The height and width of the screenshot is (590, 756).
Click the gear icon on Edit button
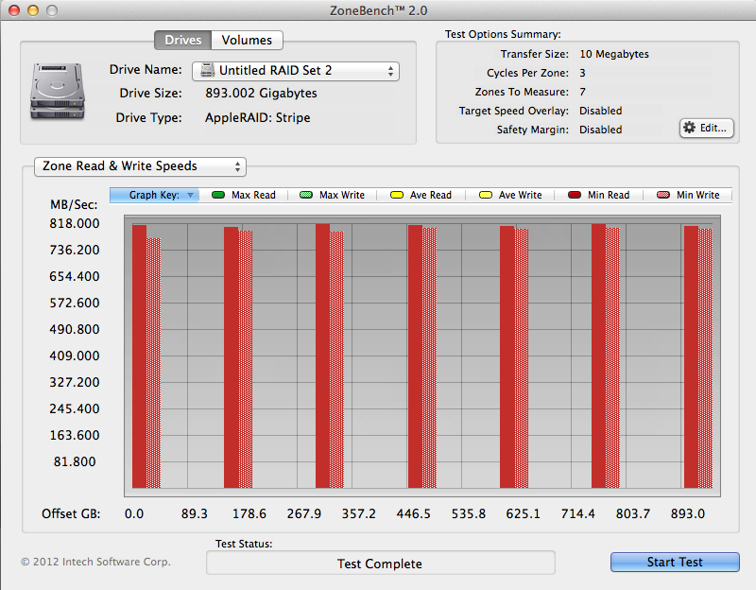[689, 128]
